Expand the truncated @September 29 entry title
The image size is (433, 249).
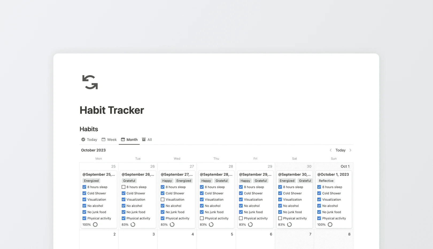[255, 174]
